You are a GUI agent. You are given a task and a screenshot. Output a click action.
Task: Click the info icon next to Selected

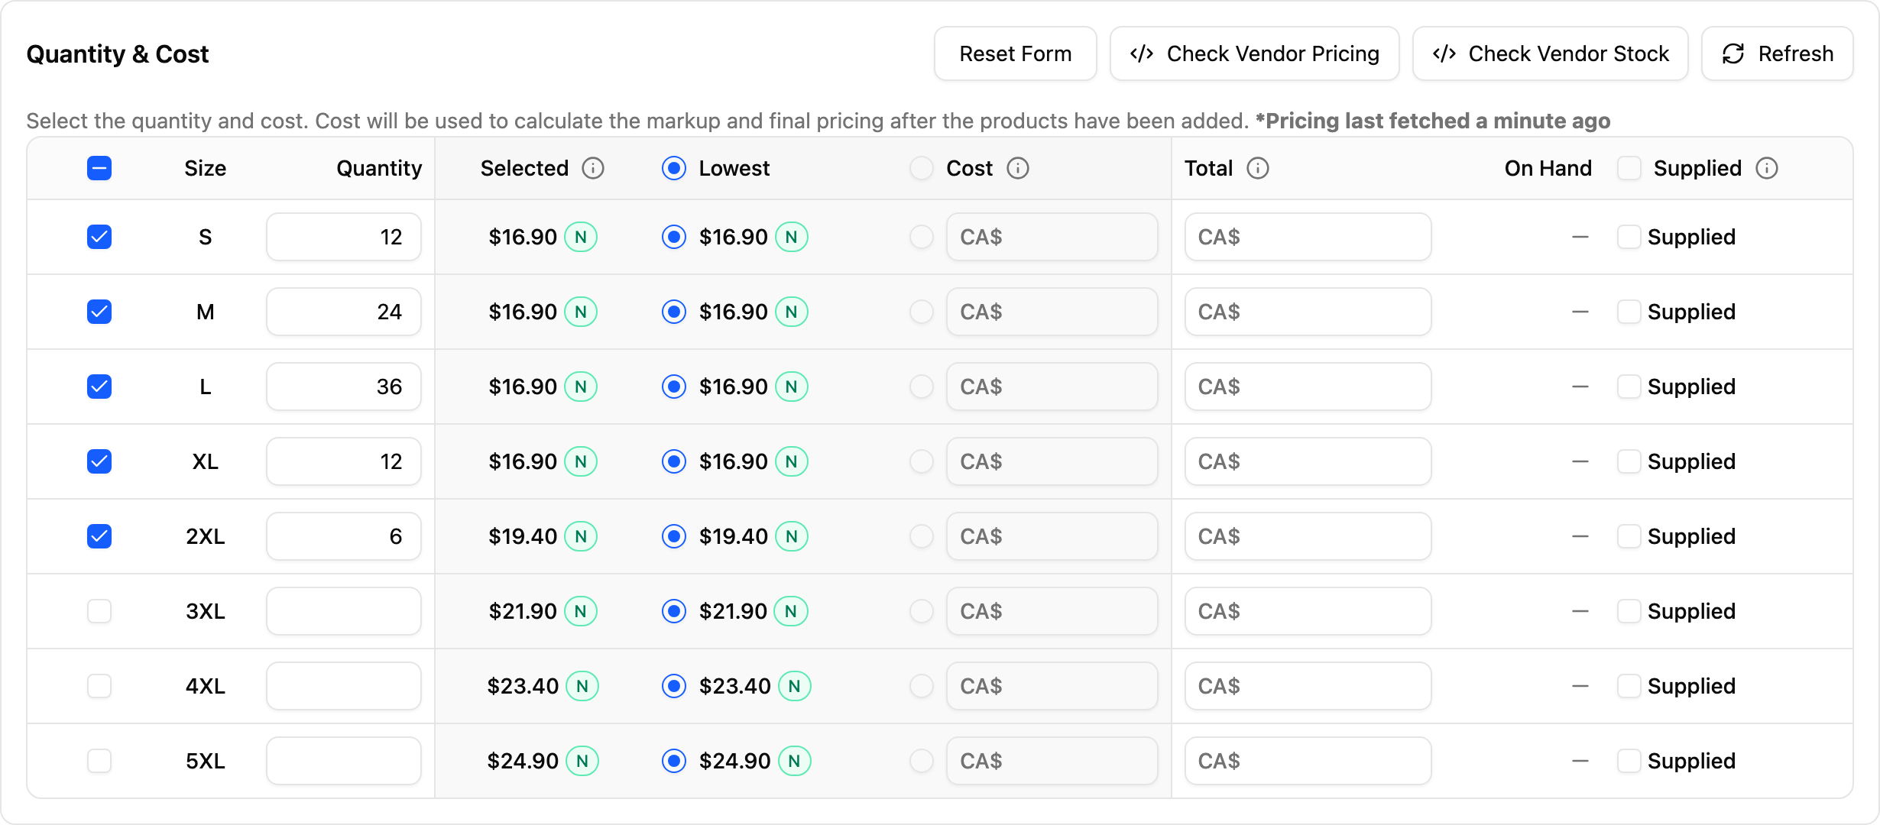(593, 168)
